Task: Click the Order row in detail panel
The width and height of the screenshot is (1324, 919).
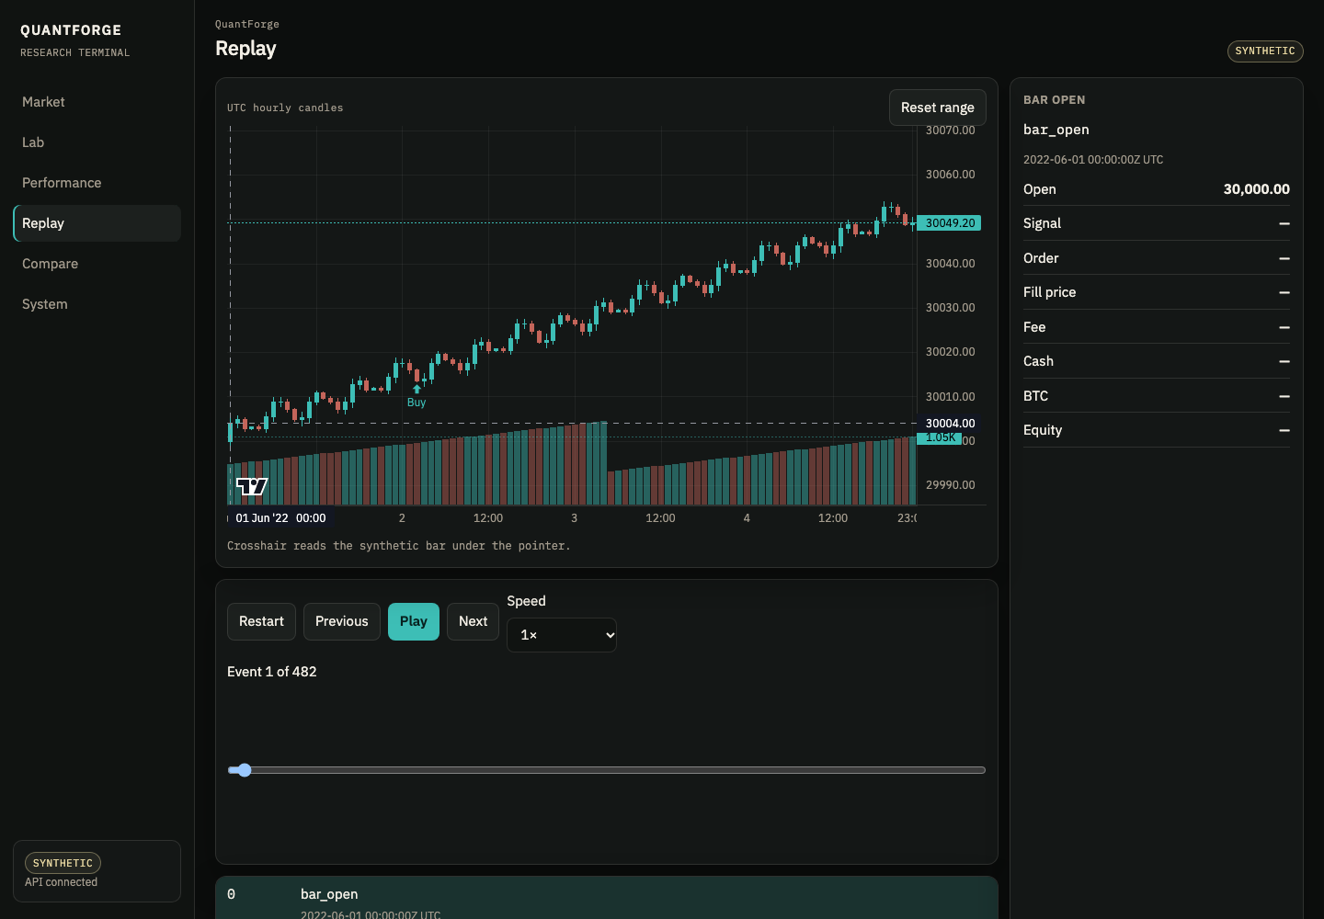Action: coord(1157,258)
